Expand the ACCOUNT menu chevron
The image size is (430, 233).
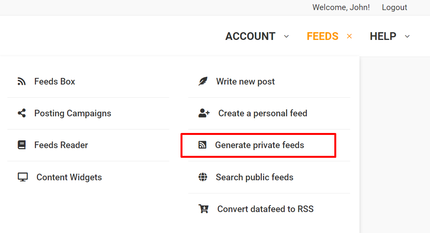pyautogui.click(x=287, y=36)
